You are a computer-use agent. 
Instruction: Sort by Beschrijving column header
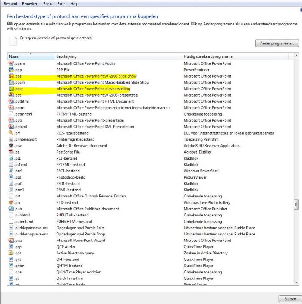tap(118, 56)
